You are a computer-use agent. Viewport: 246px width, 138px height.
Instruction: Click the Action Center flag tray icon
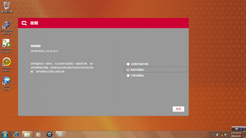tap(217, 135)
